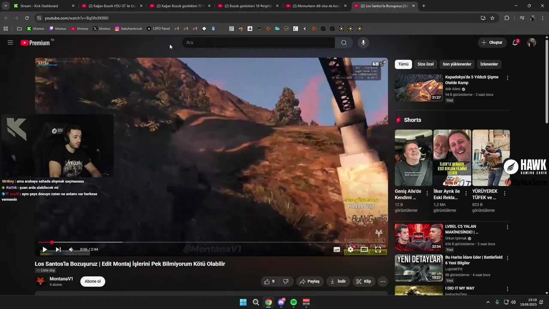
Task: Open new browser tab plus button
Action: [x=424, y=6]
